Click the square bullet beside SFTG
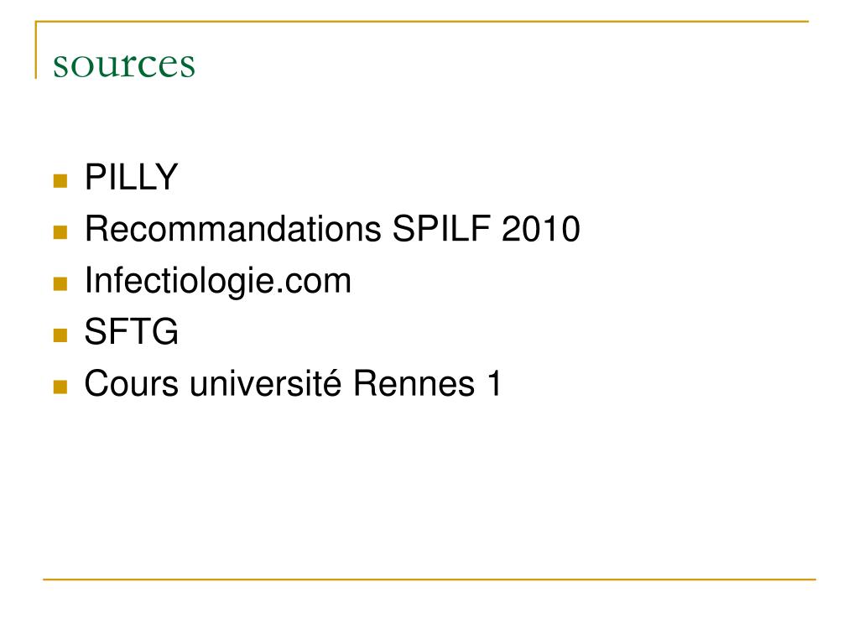The image size is (859, 644). point(60,335)
